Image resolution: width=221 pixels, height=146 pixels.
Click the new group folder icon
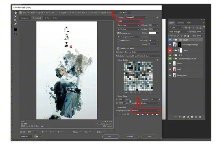click(192, 117)
